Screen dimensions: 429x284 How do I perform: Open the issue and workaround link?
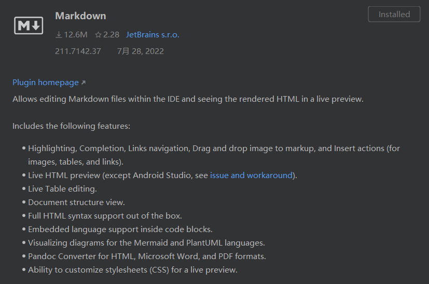(x=251, y=175)
